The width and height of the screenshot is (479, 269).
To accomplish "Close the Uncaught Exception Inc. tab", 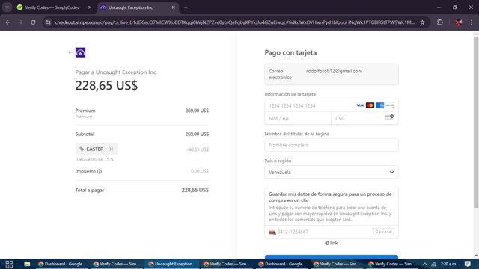I will tap(173, 7).
